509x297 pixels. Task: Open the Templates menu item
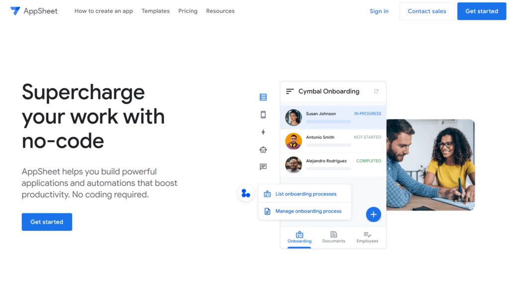click(x=156, y=11)
